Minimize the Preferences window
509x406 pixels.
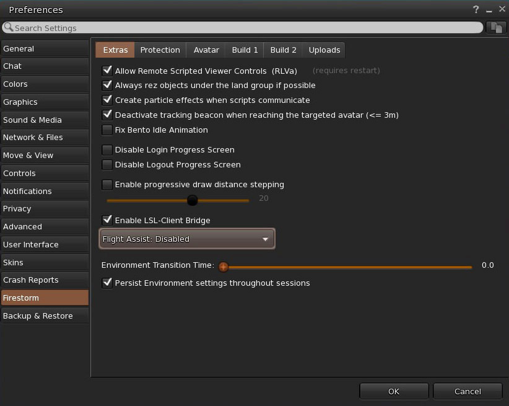[489, 11]
